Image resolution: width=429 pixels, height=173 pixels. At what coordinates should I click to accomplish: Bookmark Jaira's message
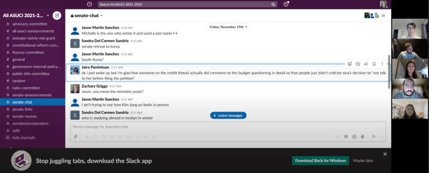coord(374,64)
